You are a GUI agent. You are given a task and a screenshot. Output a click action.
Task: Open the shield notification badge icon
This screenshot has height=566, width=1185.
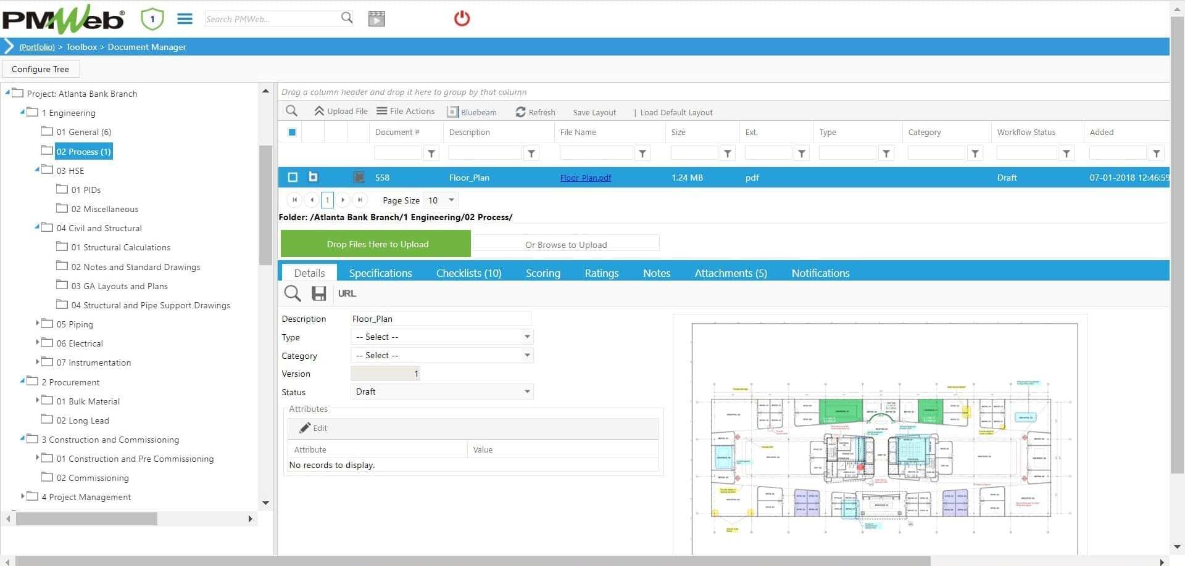click(152, 19)
